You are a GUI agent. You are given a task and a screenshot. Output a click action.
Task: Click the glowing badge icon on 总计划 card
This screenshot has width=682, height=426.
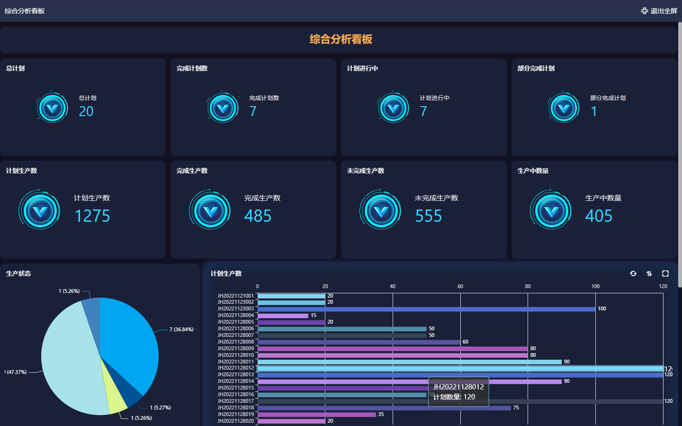tap(52, 108)
